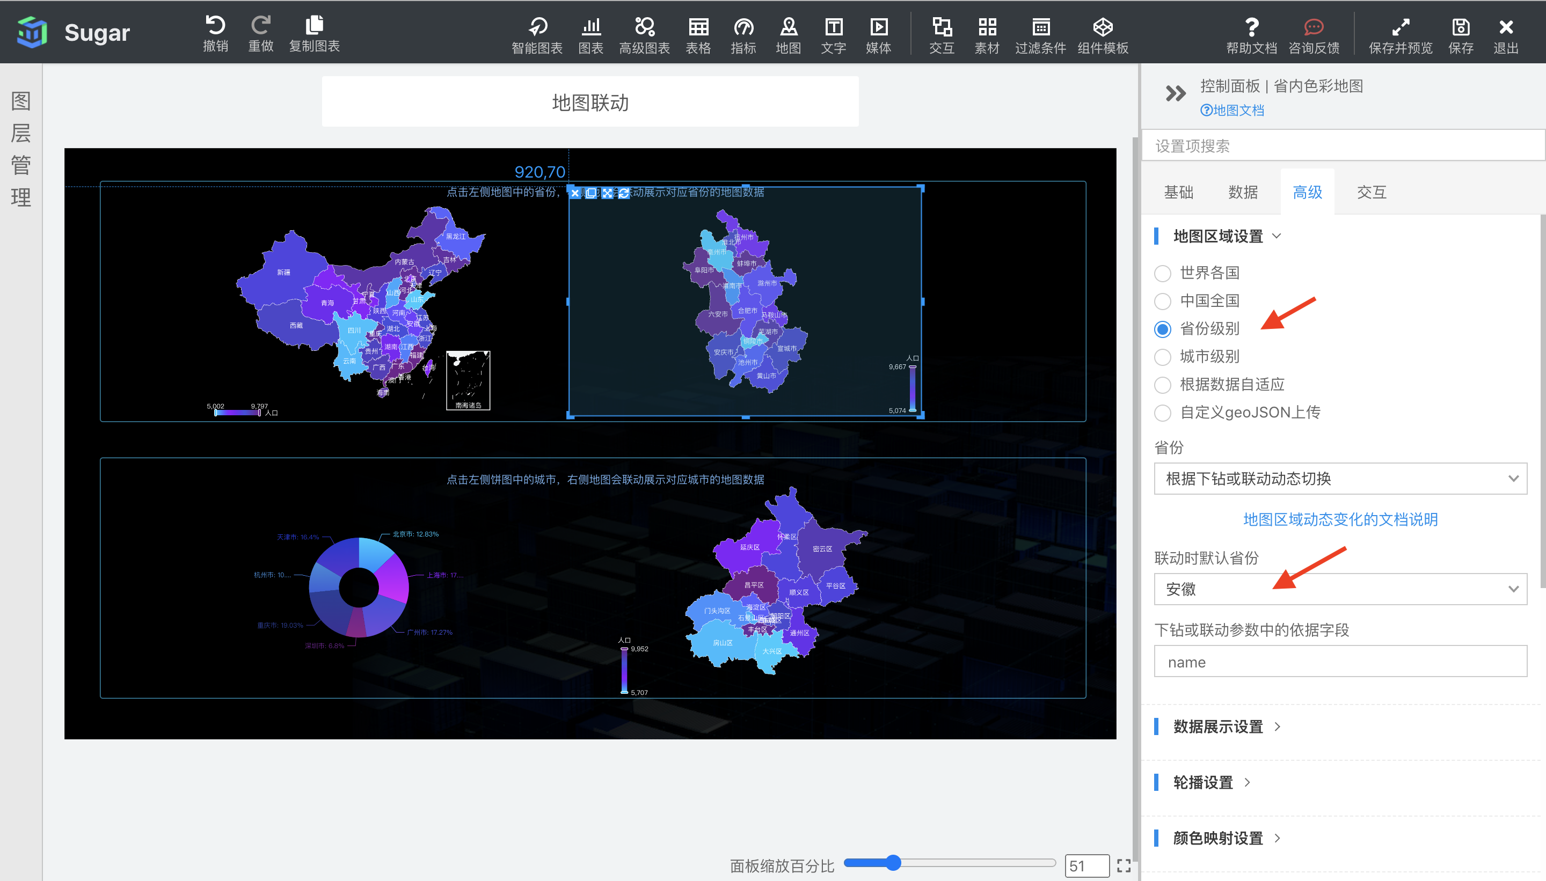Click 下钻或联动参数中的依据字段 input
The height and width of the screenshot is (881, 1546).
point(1341,662)
